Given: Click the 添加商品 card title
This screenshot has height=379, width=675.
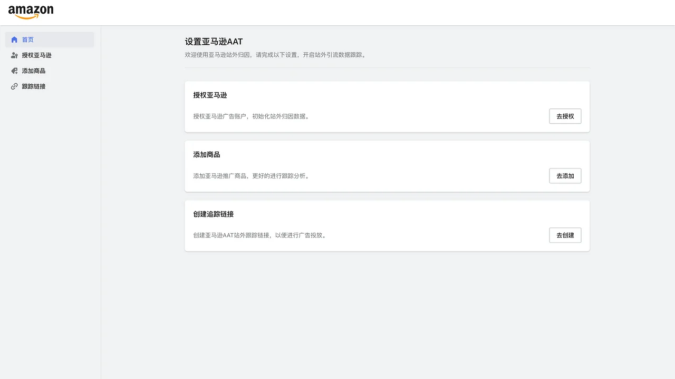Looking at the screenshot, I should [x=207, y=155].
